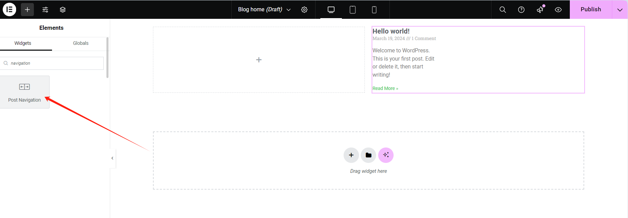Open page settings gear icon
628x218 pixels.
click(304, 10)
